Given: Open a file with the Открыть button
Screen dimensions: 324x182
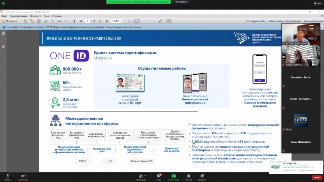Looking at the screenshot, I should [x=9, y=21].
